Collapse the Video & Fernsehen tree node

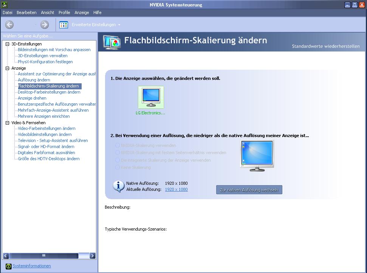(8, 123)
